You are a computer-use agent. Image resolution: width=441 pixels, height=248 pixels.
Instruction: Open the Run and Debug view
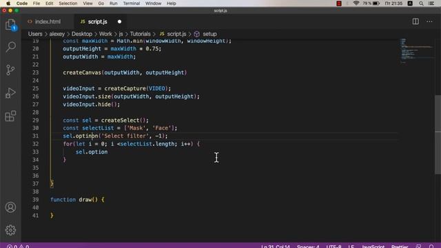pyautogui.click(x=10, y=93)
